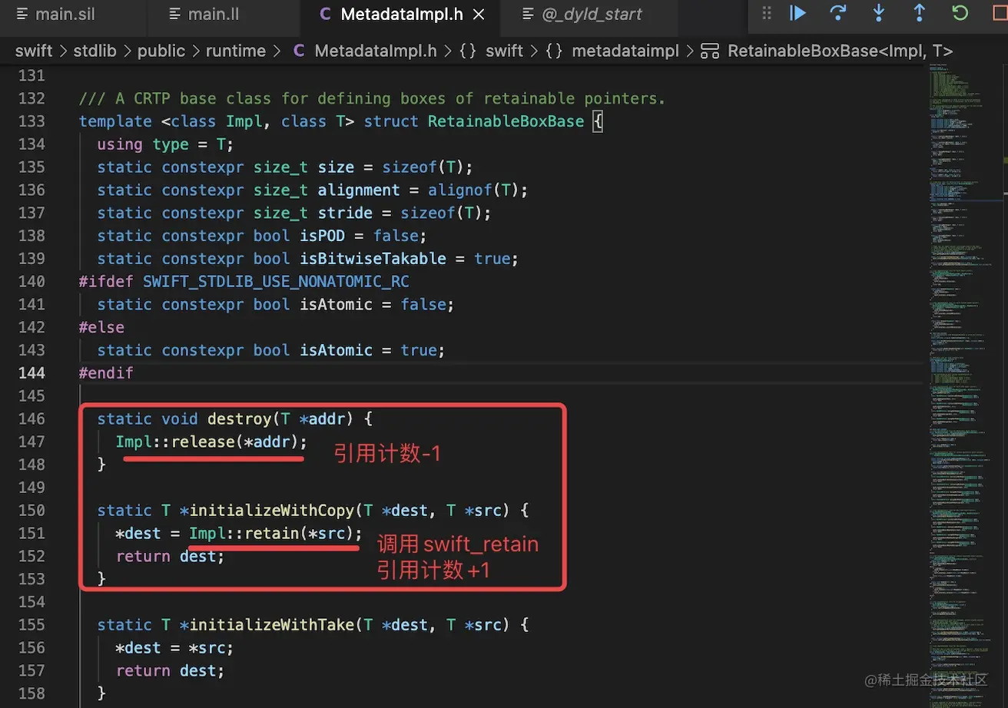Open the @_dyld_start tab
This screenshot has width=1008, height=708.
pos(582,14)
